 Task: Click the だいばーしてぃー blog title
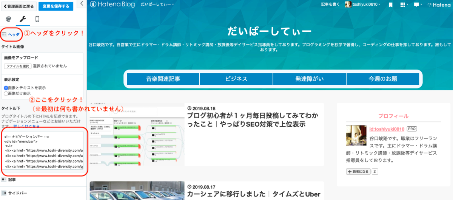point(270,31)
